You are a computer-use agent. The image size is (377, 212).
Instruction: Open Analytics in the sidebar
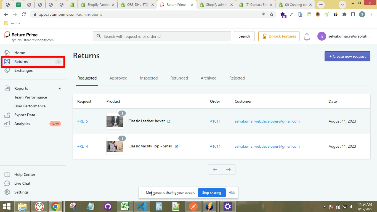[x=22, y=124]
